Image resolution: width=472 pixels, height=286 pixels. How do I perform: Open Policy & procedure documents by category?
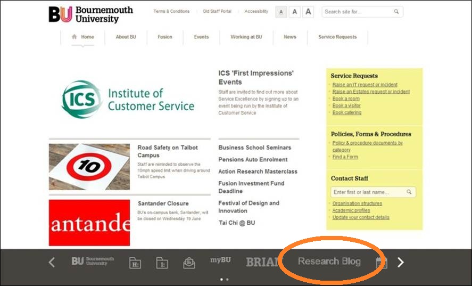point(368,146)
